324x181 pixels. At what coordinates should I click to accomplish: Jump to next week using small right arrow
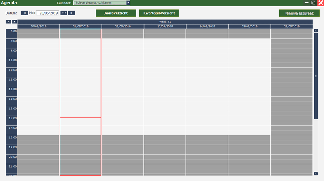(14, 21)
